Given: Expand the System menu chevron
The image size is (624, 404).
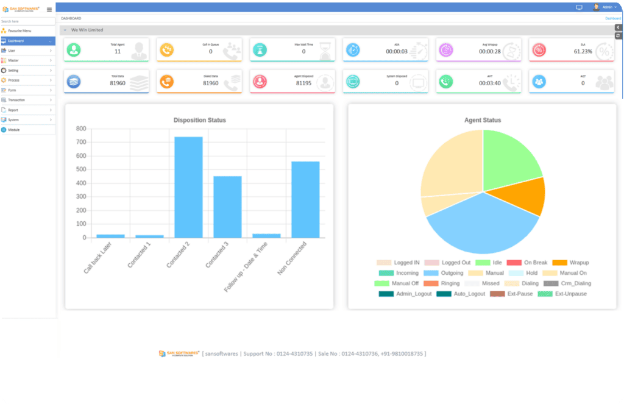Looking at the screenshot, I should [x=51, y=120].
